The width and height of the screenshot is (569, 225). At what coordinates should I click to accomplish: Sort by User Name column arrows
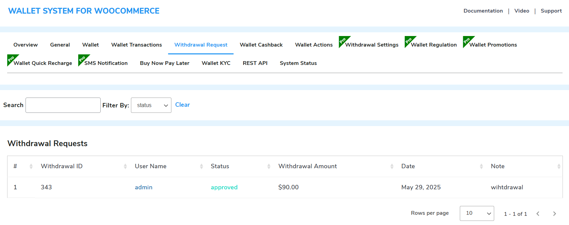[201, 167]
